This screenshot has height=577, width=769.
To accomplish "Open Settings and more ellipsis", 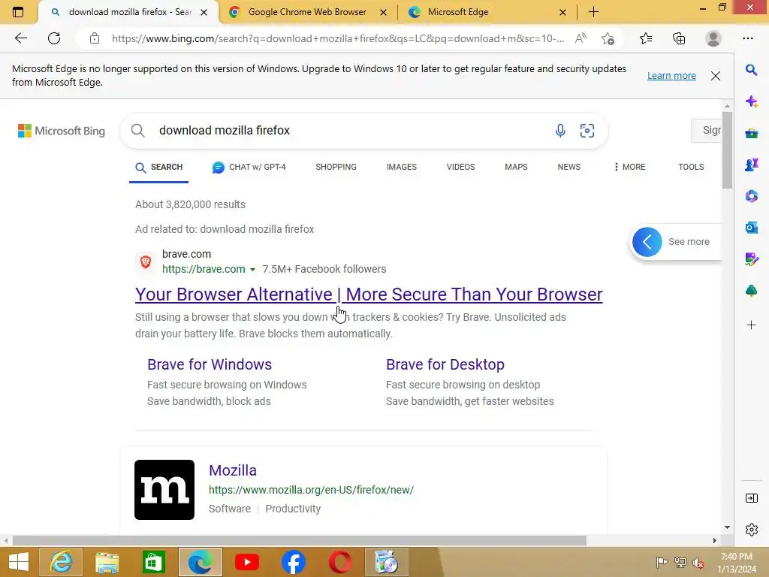I will 748,38.
